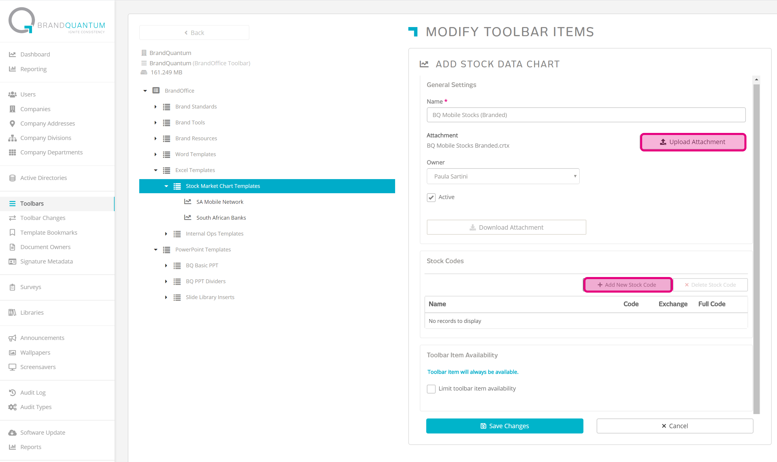
Task: Expand the Brand Standards tree node
Action: (x=155, y=107)
